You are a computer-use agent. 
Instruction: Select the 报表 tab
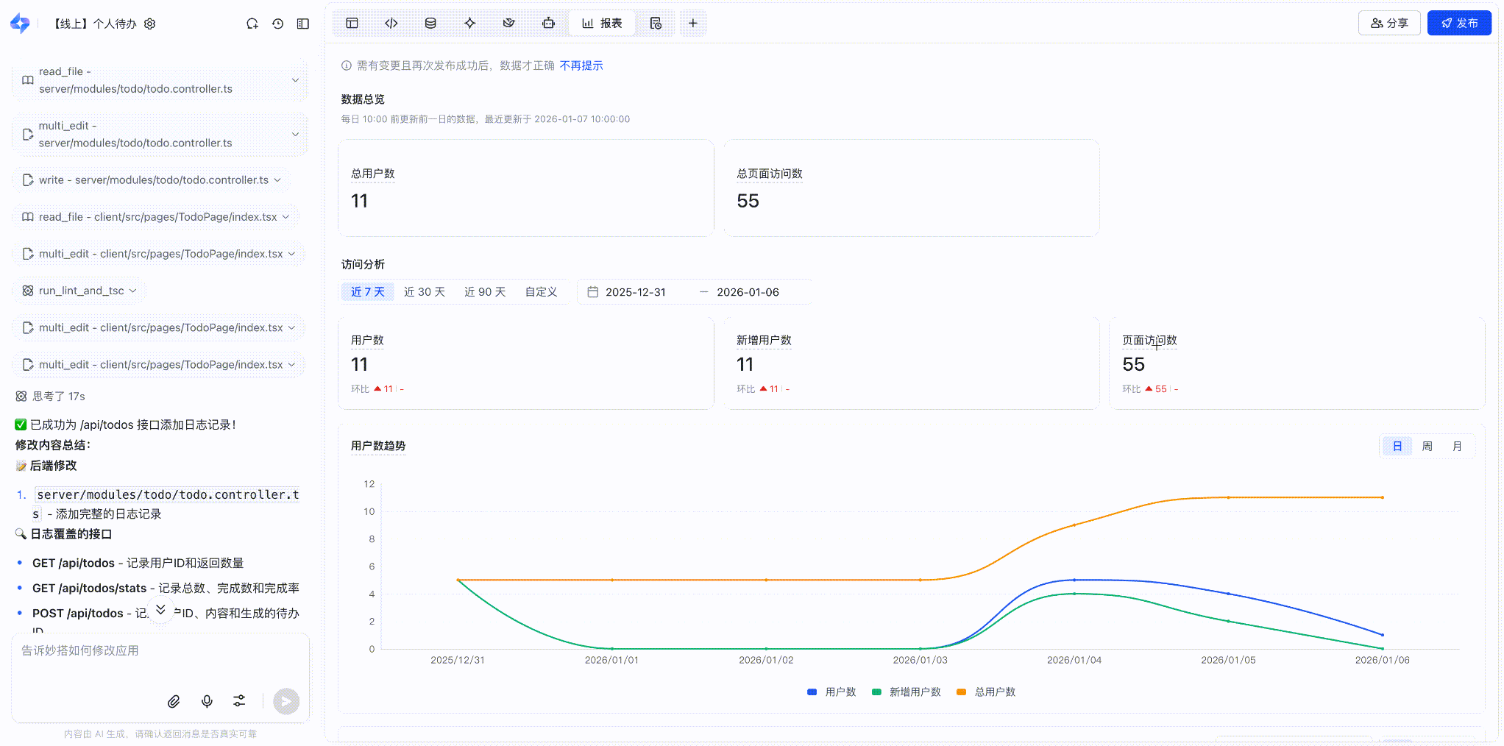point(602,24)
